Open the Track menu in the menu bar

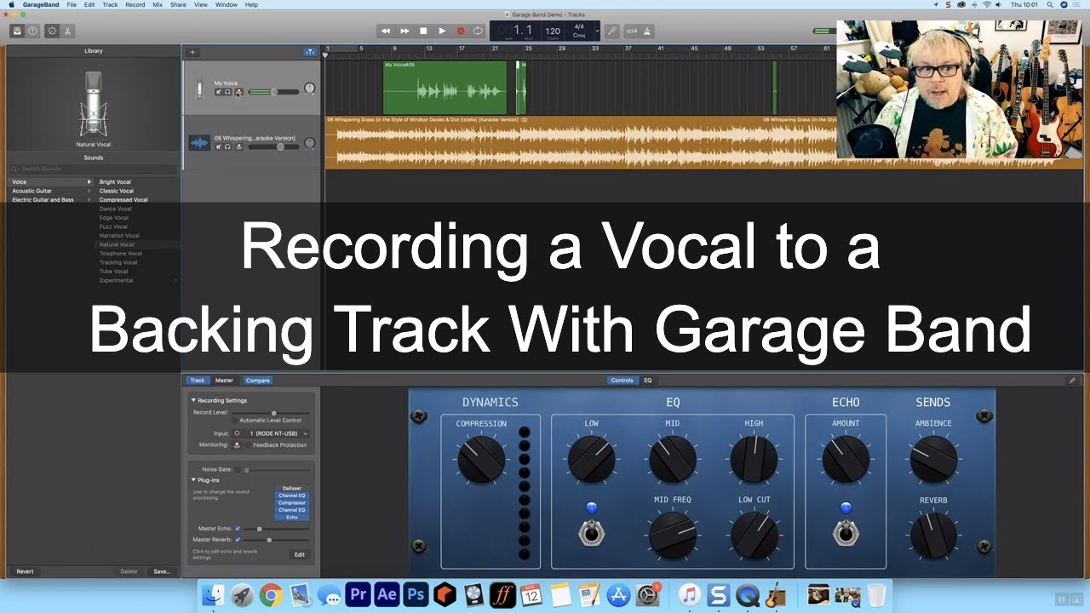tap(111, 4)
